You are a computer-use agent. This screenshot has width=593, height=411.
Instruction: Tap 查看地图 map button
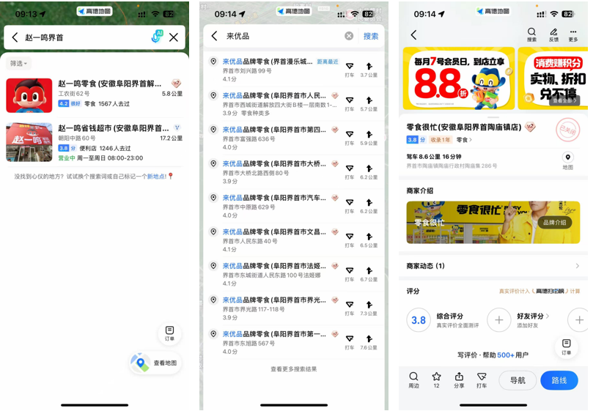156,363
